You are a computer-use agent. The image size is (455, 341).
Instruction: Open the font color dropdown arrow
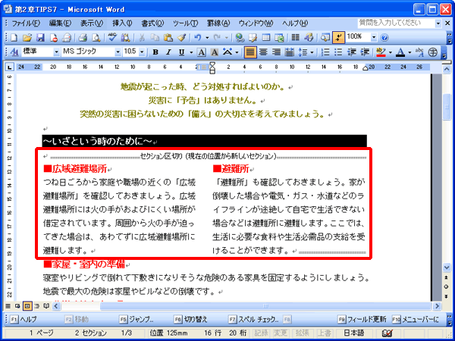click(409, 52)
